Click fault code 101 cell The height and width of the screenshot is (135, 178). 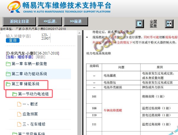(x=94, y=97)
